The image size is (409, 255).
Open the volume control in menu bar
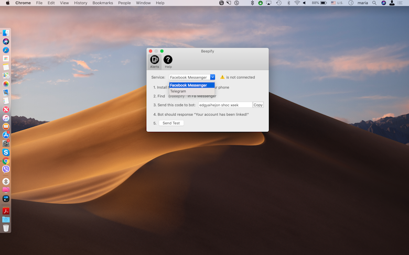(x=305, y=3)
